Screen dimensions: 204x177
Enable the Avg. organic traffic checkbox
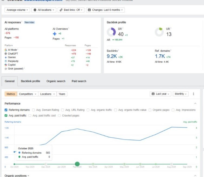(88, 110)
